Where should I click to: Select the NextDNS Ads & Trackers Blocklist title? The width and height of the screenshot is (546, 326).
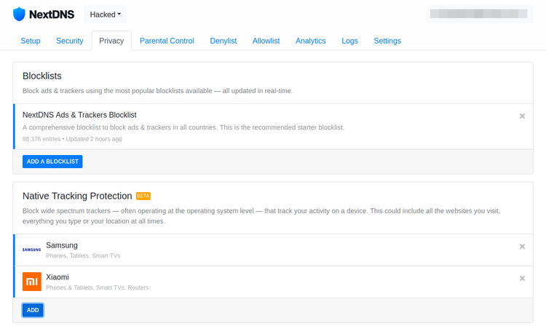[x=79, y=115]
